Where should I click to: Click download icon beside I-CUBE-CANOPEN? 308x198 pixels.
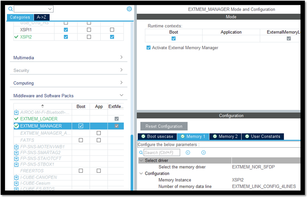16,177
